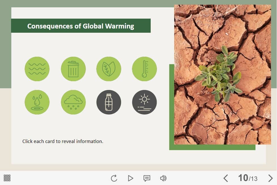Click the 'Click each card' instruction text
This screenshot has width=277, height=185.
63,141
